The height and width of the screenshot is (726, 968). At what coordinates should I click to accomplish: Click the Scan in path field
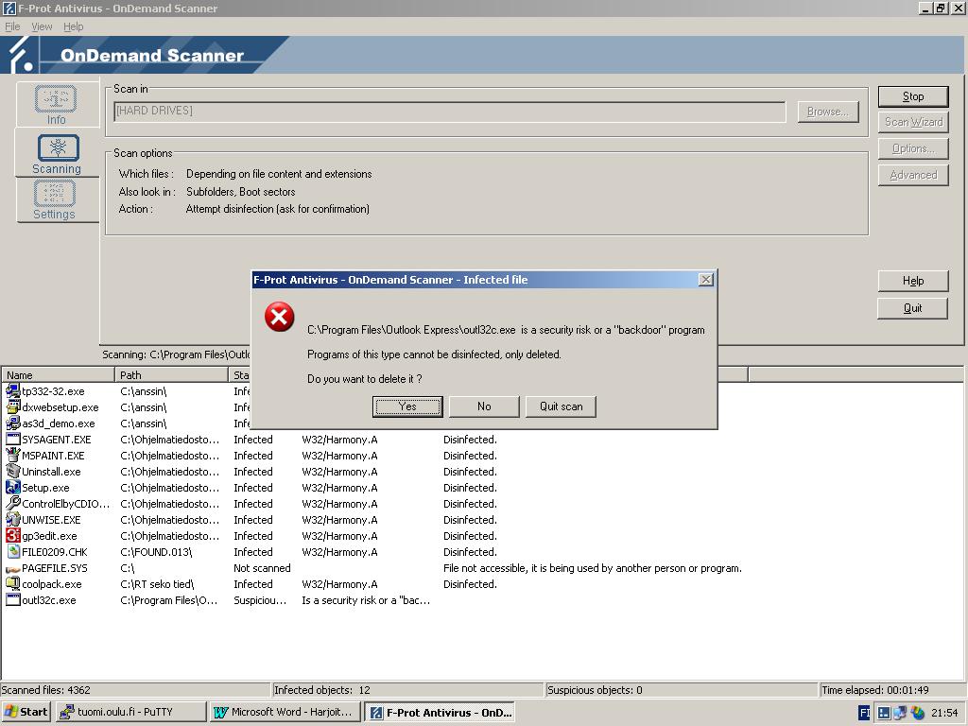[x=449, y=112]
